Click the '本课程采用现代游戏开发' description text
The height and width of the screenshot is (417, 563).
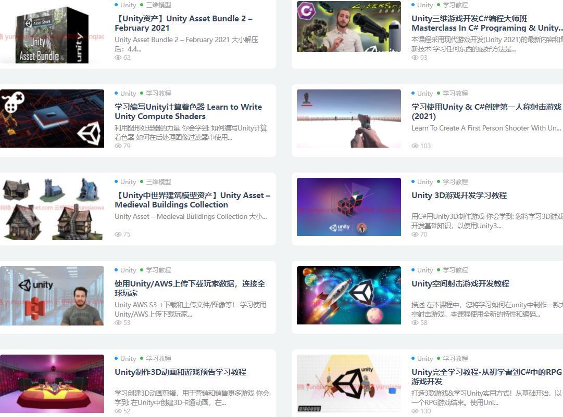[487, 44]
